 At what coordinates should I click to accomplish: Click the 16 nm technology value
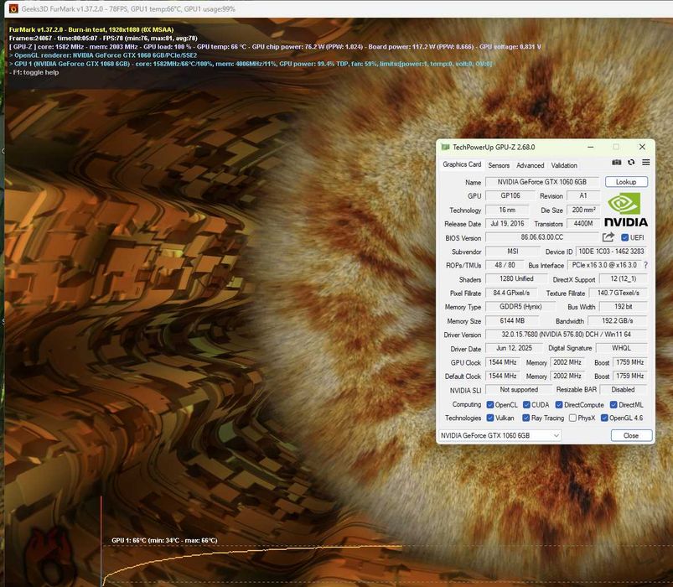coord(507,210)
